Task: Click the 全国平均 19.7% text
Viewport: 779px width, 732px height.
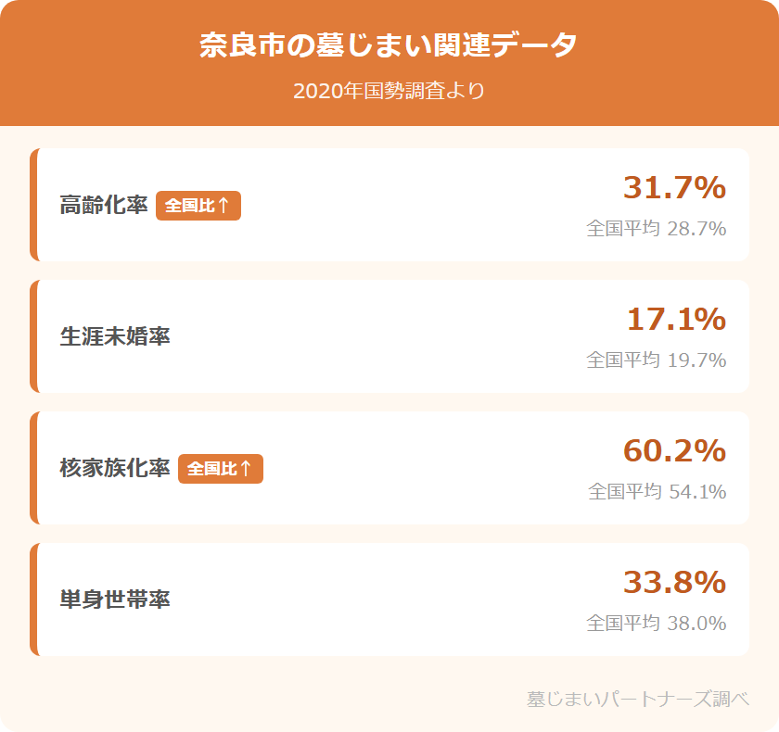Action: click(657, 360)
